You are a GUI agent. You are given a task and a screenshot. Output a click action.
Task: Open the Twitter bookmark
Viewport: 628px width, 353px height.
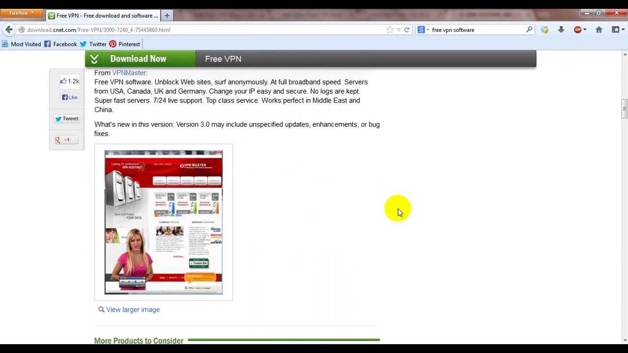(x=93, y=44)
